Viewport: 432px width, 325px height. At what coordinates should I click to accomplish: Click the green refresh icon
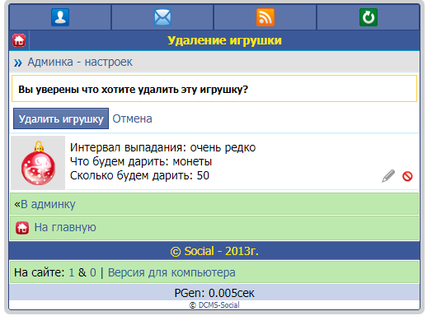(369, 17)
